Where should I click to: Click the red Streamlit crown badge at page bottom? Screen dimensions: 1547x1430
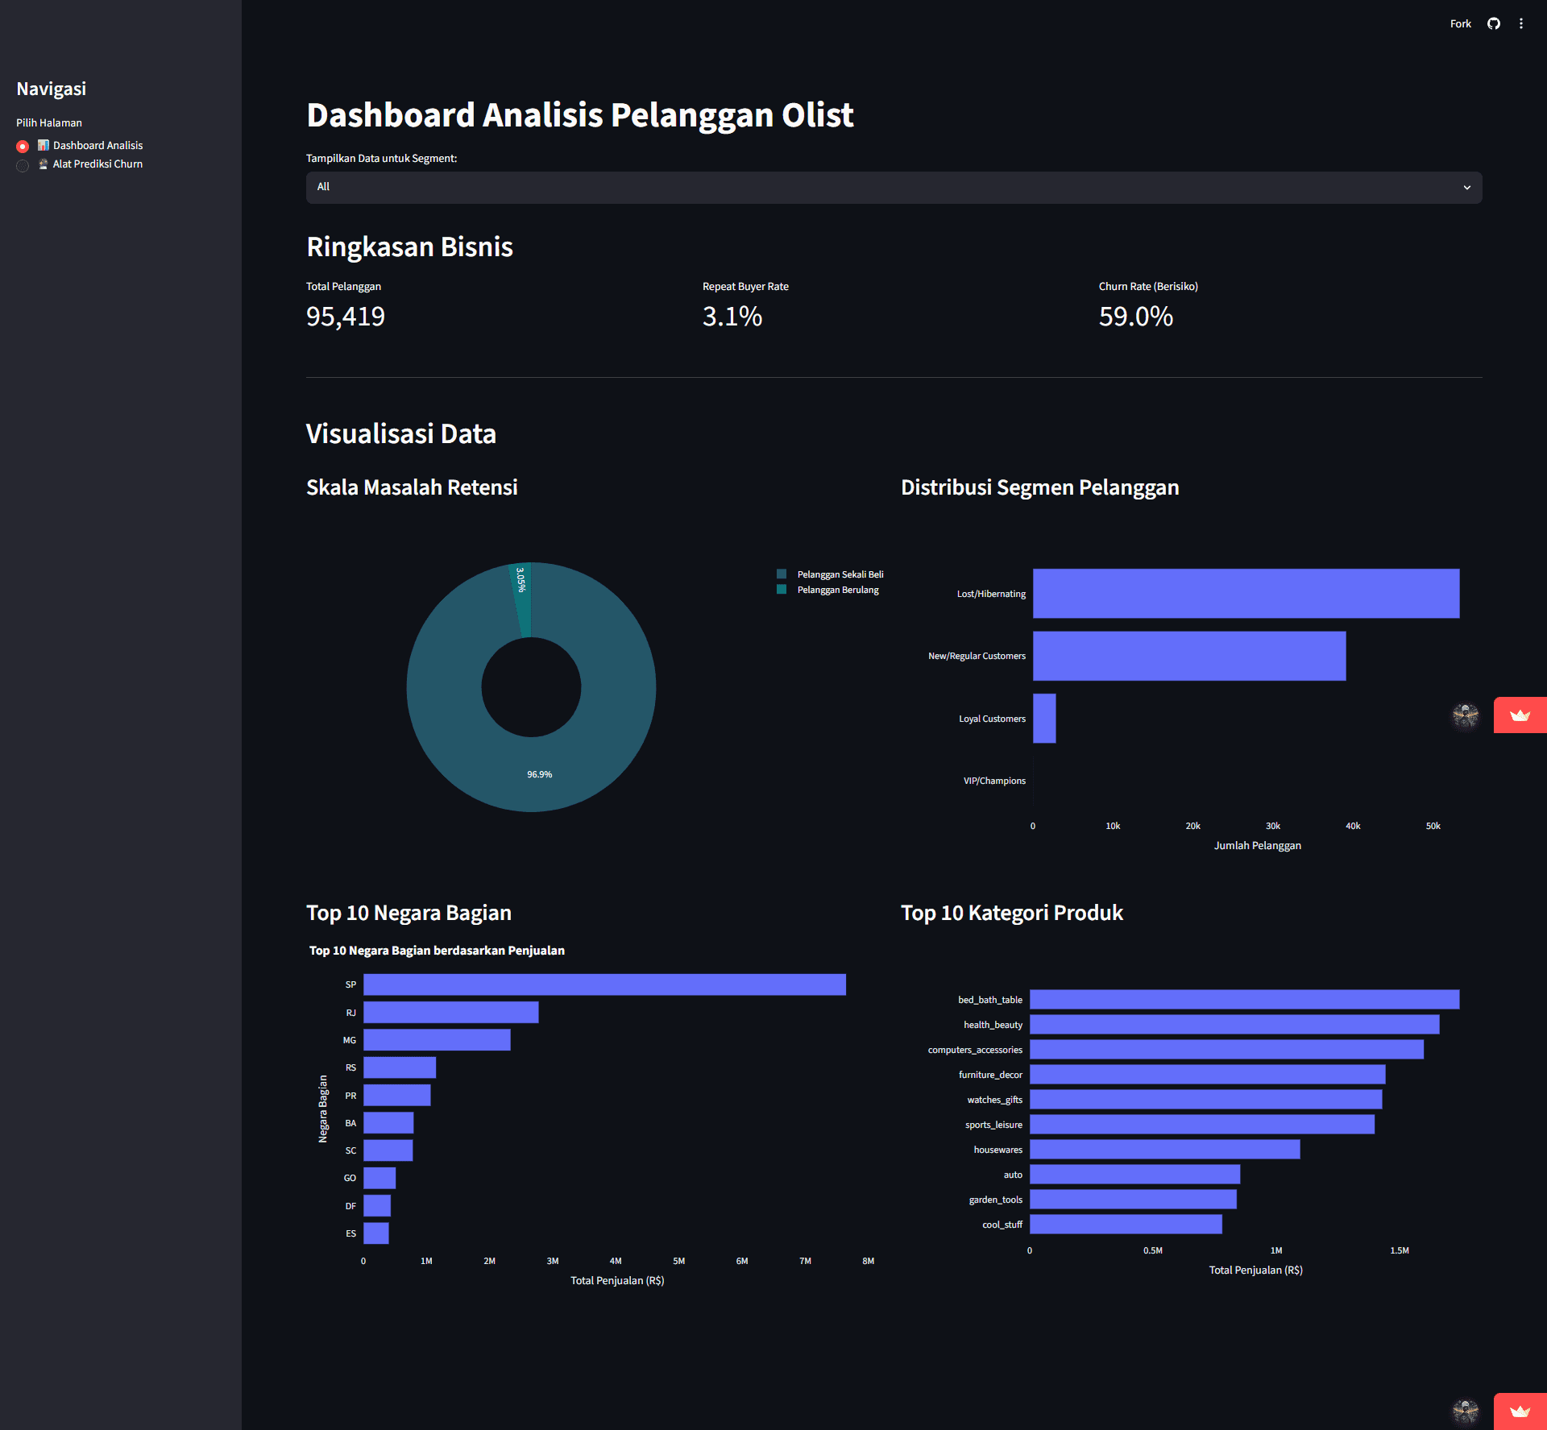[1520, 1411]
